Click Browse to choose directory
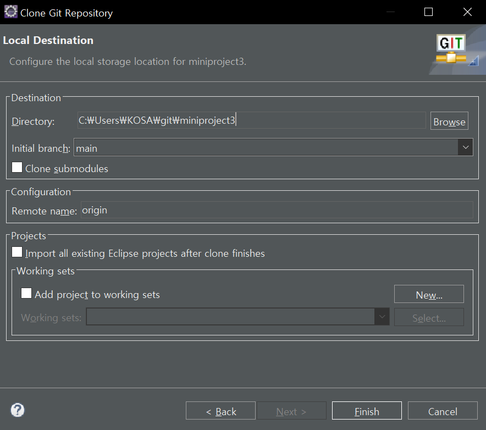Screen dimensions: 486x430 click(449, 121)
